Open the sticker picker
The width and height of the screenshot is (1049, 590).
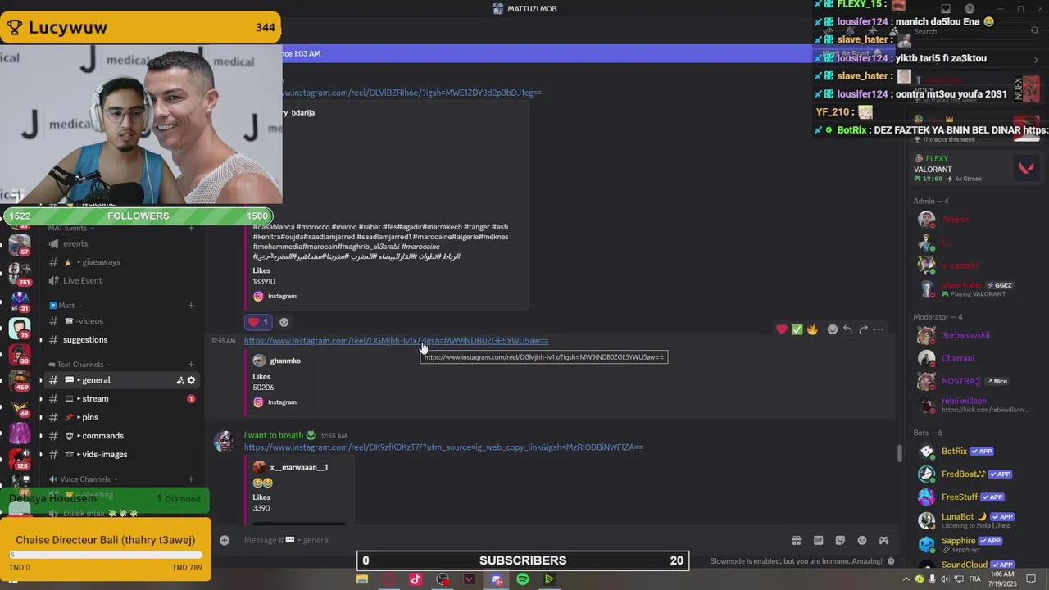pos(840,540)
